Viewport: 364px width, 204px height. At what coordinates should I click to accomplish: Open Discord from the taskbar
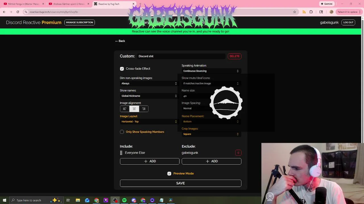pyautogui.click(x=134, y=200)
